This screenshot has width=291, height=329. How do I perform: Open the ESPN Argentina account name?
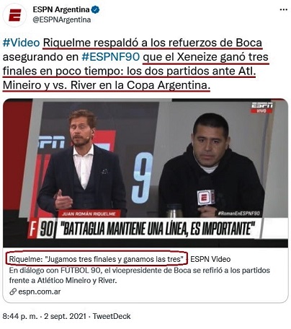click(x=61, y=9)
